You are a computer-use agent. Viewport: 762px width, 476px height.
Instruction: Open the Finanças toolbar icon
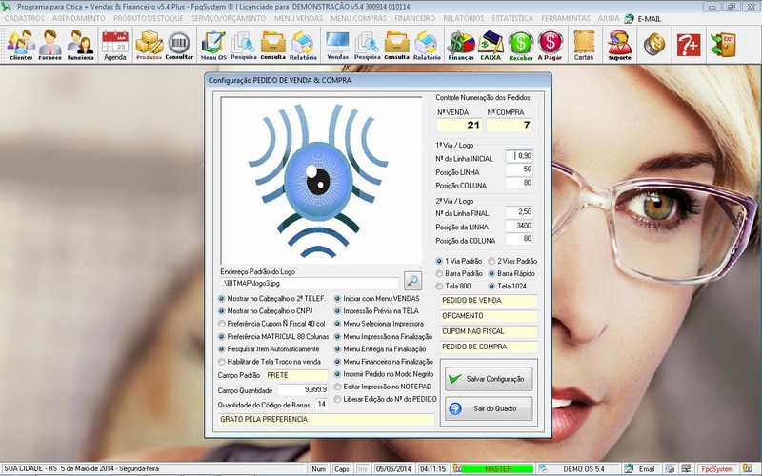(x=461, y=44)
